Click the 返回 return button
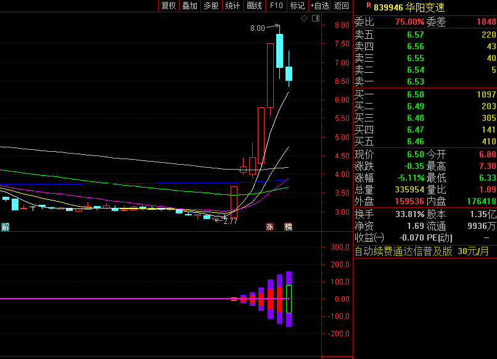The image size is (497, 359). coord(342,6)
